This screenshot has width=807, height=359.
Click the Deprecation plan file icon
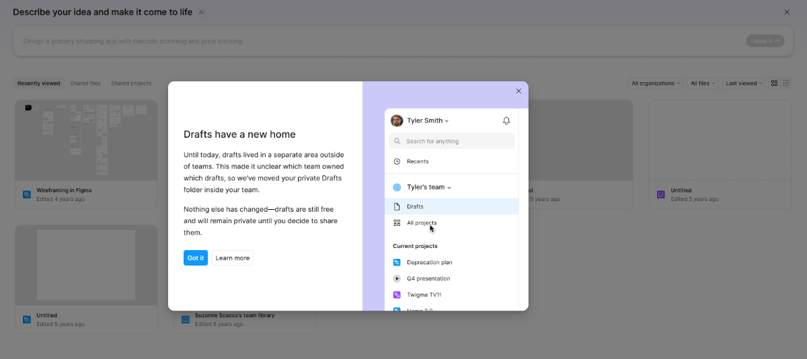[397, 262]
